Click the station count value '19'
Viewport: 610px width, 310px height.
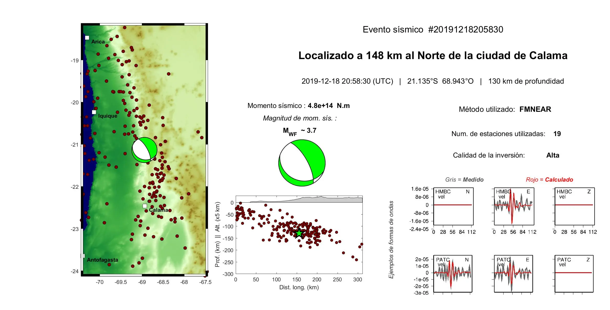pyautogui.click(x=557, y=134)
